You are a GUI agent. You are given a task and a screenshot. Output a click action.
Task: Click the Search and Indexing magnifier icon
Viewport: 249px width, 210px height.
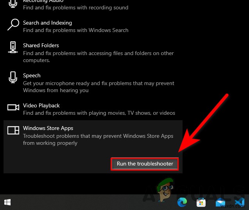point(13,25)
